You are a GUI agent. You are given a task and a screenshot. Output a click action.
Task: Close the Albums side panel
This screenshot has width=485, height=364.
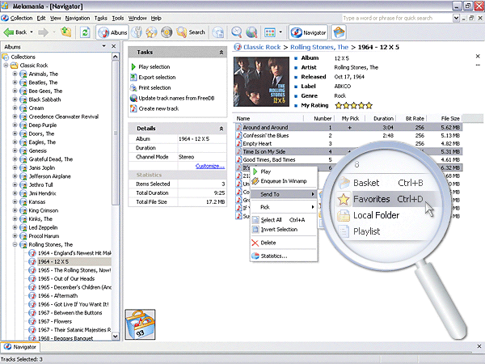[x=113, y=46]
